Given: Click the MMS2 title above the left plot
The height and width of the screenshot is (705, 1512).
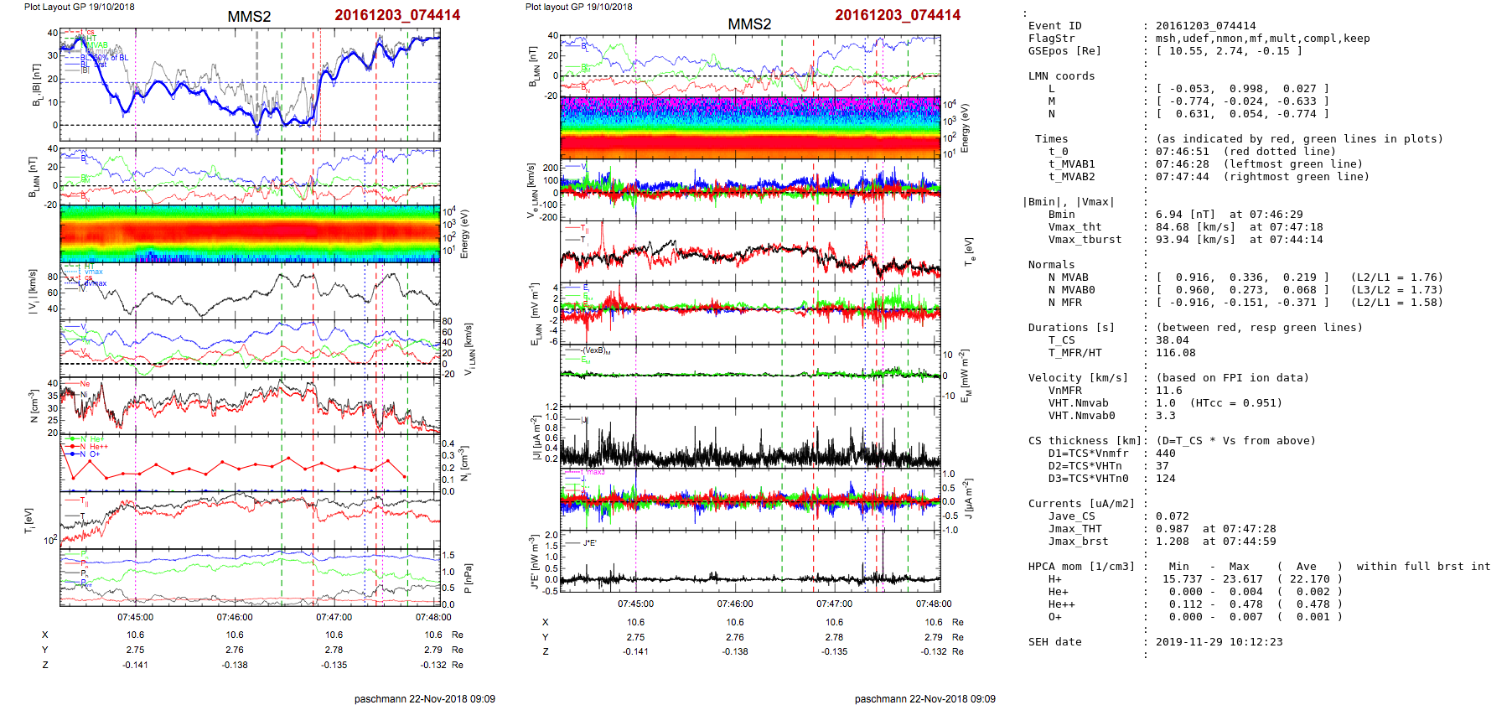Looking at the screenshot, I should pos(249,17).
